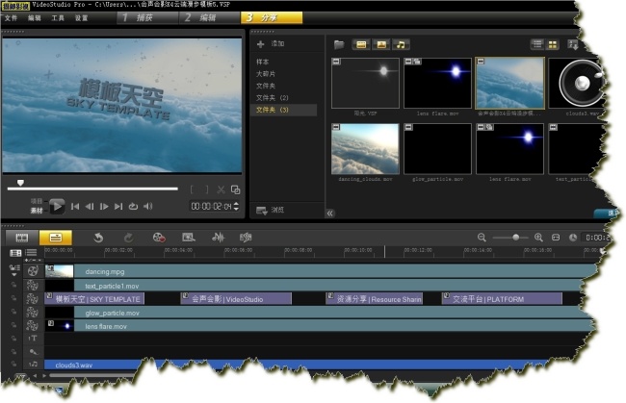
Task: Open the 工具 menu
Action: 58,18
